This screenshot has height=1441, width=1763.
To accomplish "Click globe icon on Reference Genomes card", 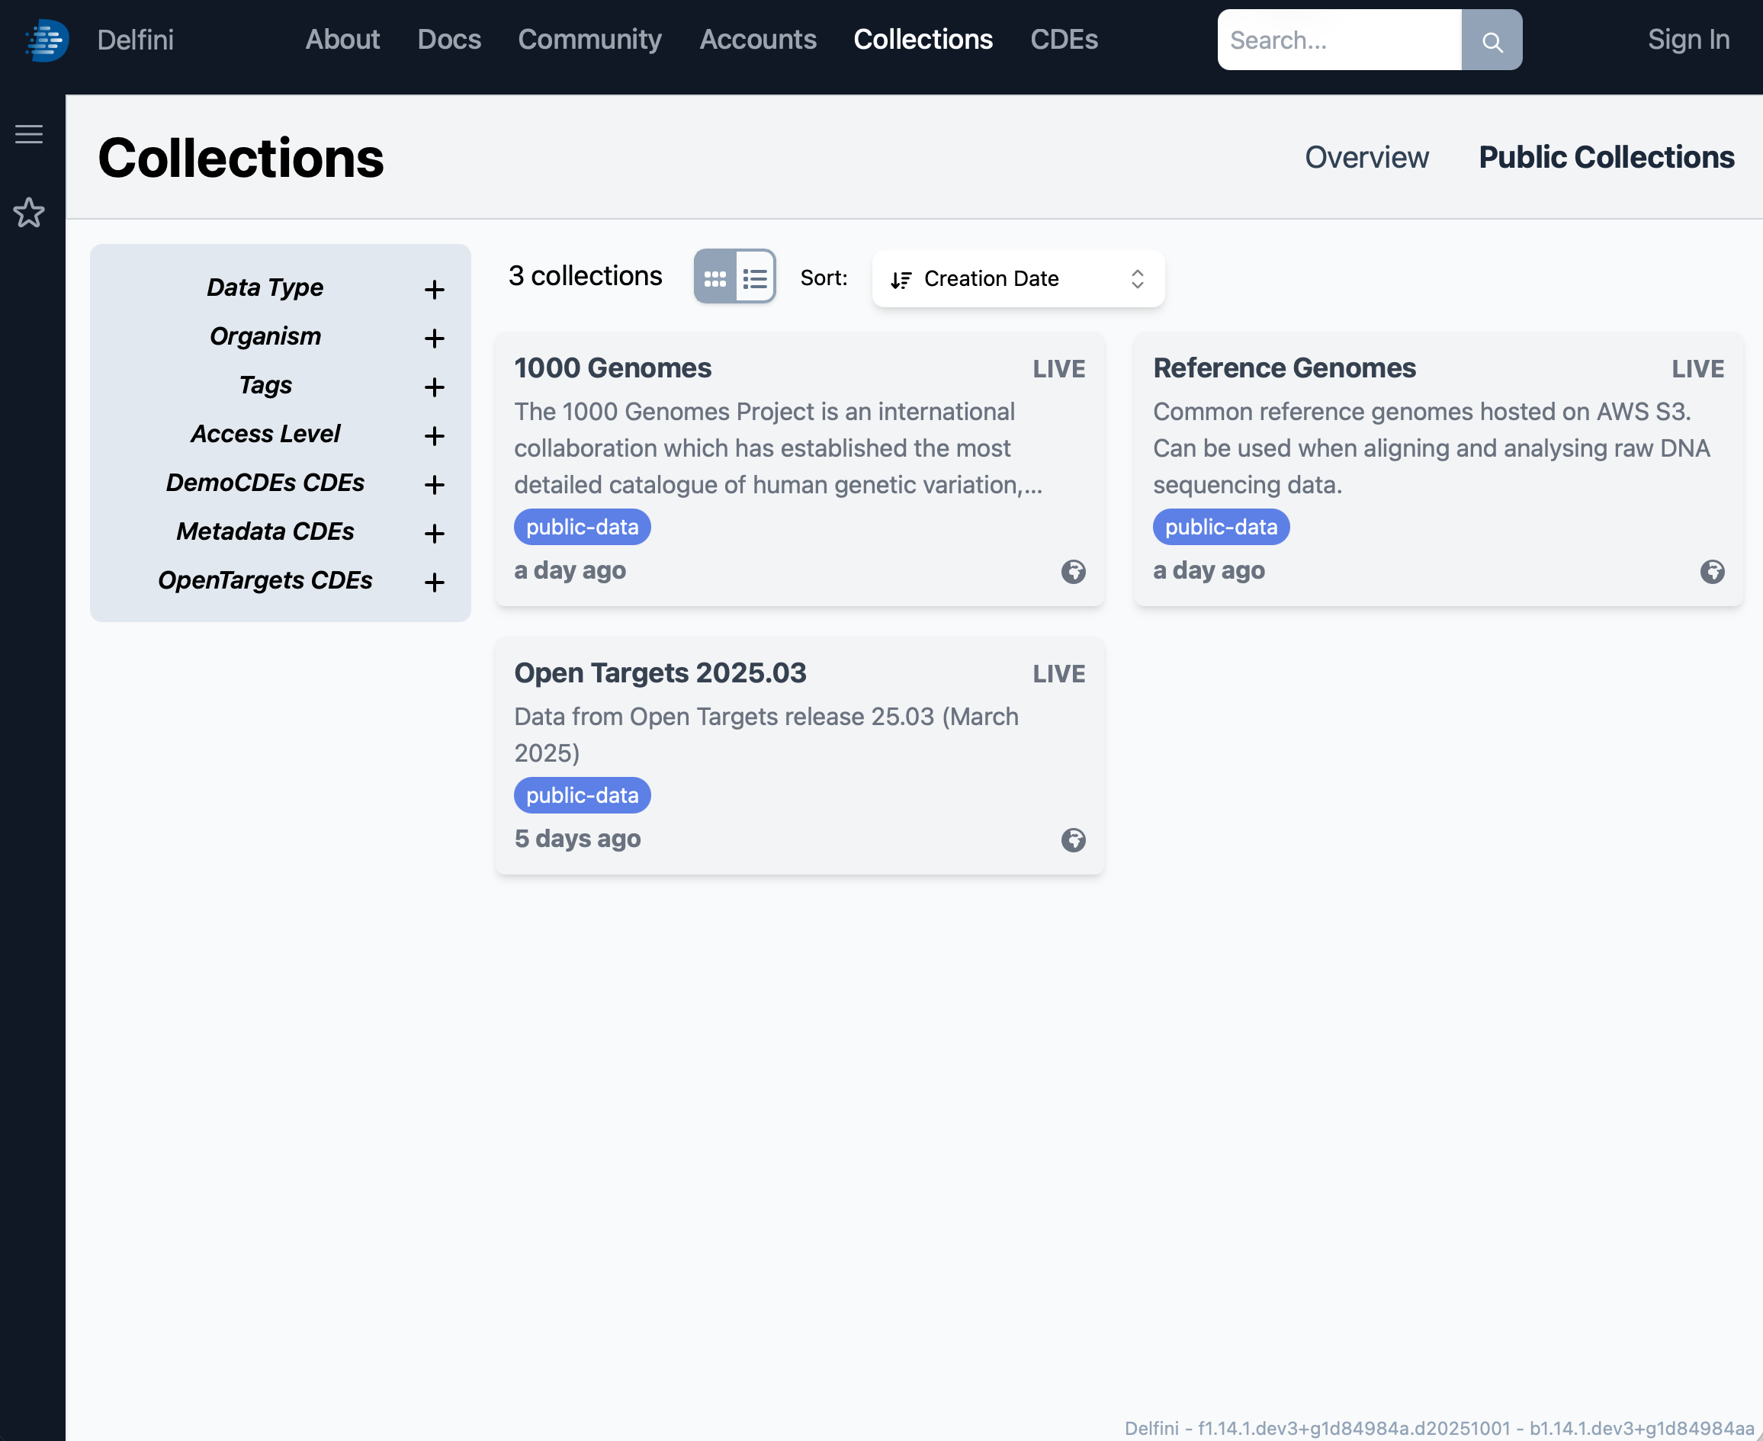I will coord(1712,572).
